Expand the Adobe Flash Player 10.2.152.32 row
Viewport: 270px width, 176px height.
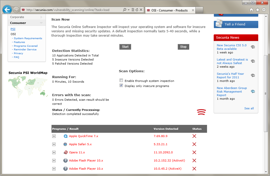coord(54,160)
